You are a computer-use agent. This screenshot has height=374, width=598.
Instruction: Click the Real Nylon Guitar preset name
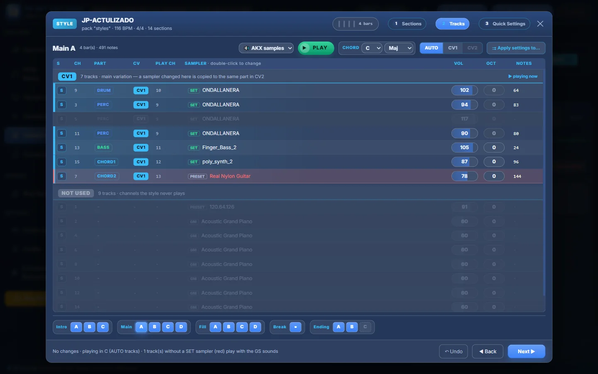tap(230, 176)
